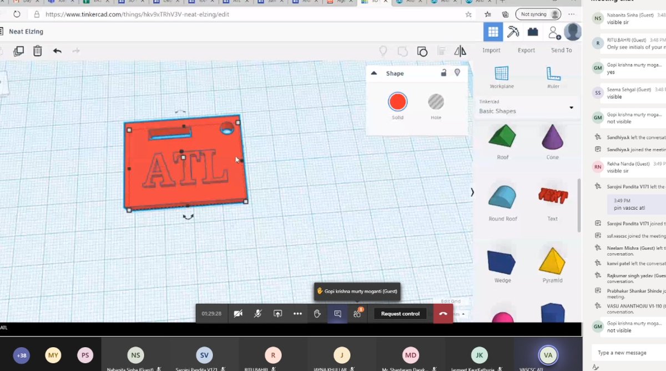
Task: Select the Ruler tool
Action: (x=553, y=77)
